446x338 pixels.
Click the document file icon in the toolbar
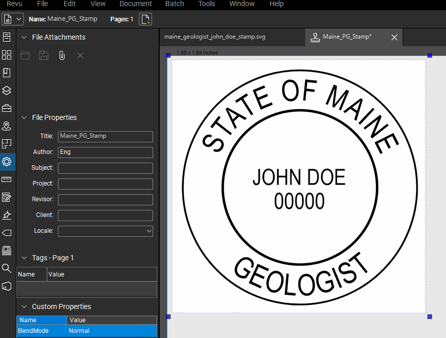pos(8,19)
